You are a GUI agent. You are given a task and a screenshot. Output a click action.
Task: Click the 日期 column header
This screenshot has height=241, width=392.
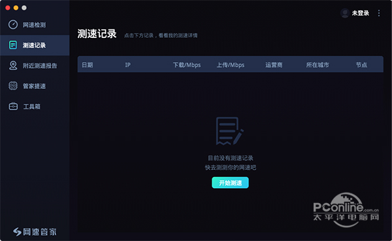88,65
